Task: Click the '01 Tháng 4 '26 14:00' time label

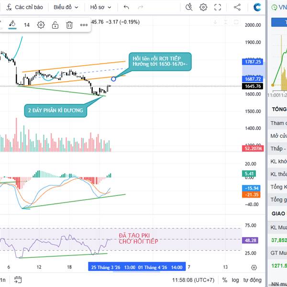Action: point(160,267)
